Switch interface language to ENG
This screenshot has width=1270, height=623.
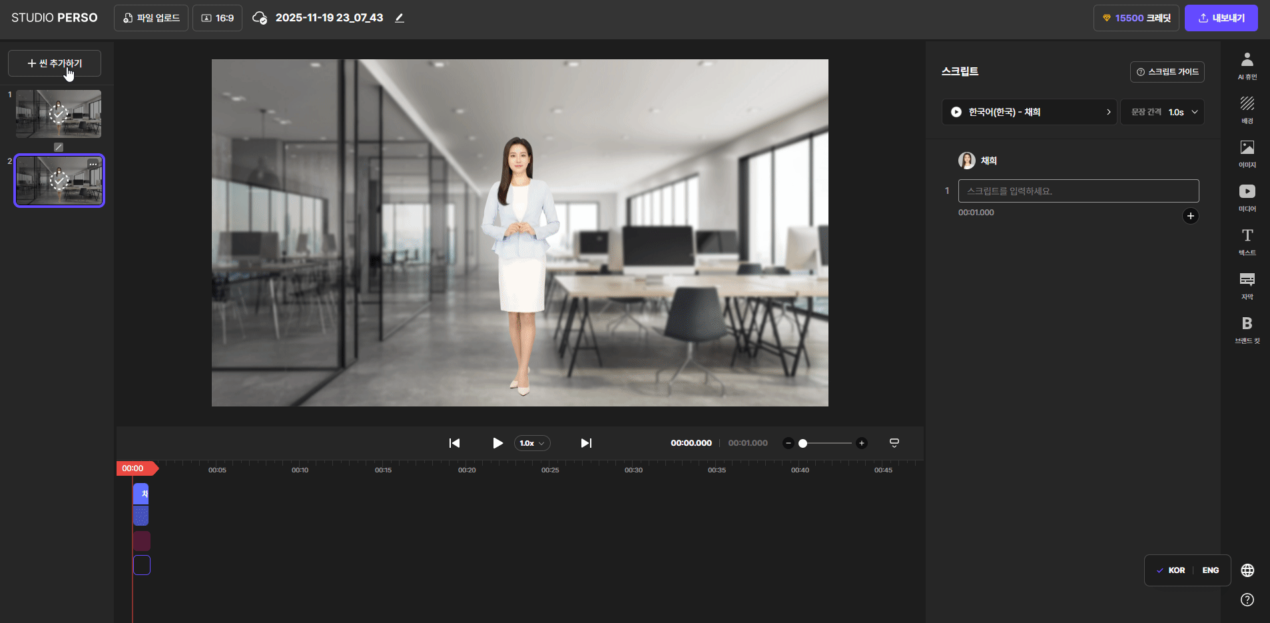coord(1210,570)
